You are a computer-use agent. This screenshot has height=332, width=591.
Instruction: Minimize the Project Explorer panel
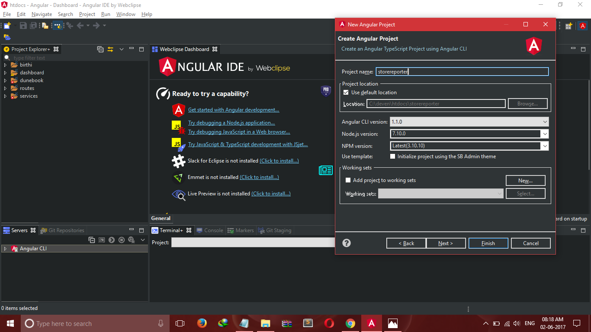[x=132, y=49]
